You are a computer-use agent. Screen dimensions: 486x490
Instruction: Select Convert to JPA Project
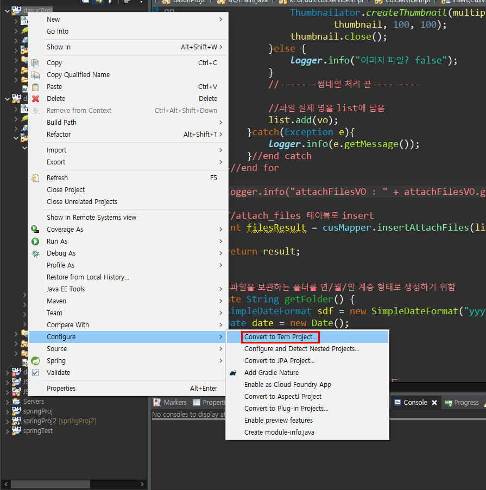(307, 361)
